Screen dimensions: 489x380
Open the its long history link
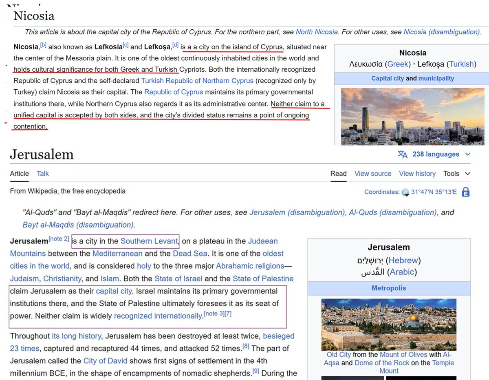76,336
